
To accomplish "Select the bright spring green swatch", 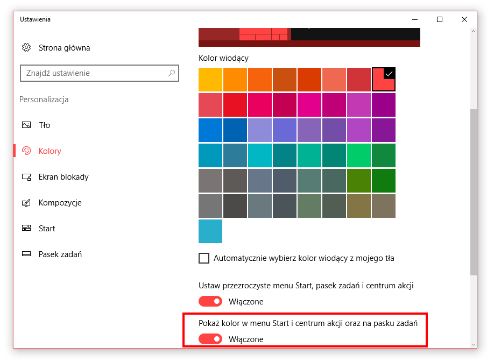I will point(359,155).
